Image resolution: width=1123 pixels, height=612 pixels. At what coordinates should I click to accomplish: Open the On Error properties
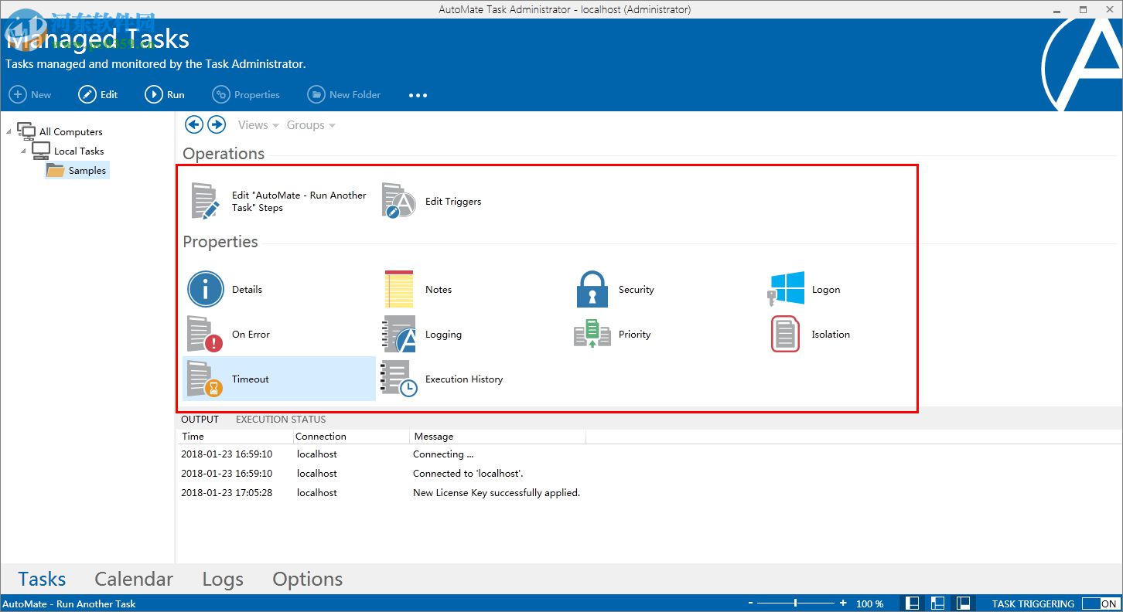(x=206, y=335)
